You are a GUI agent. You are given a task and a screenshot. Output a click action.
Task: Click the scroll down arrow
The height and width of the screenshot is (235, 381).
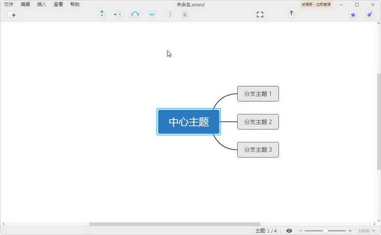coord(379,220)
